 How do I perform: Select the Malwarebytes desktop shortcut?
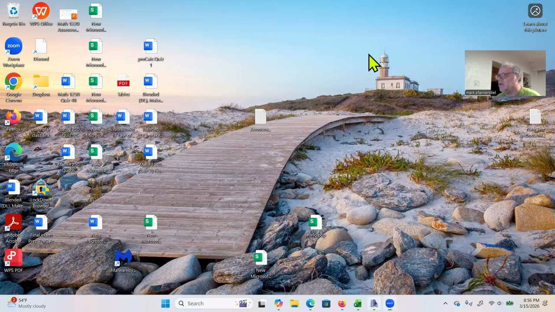coord(123,261)
